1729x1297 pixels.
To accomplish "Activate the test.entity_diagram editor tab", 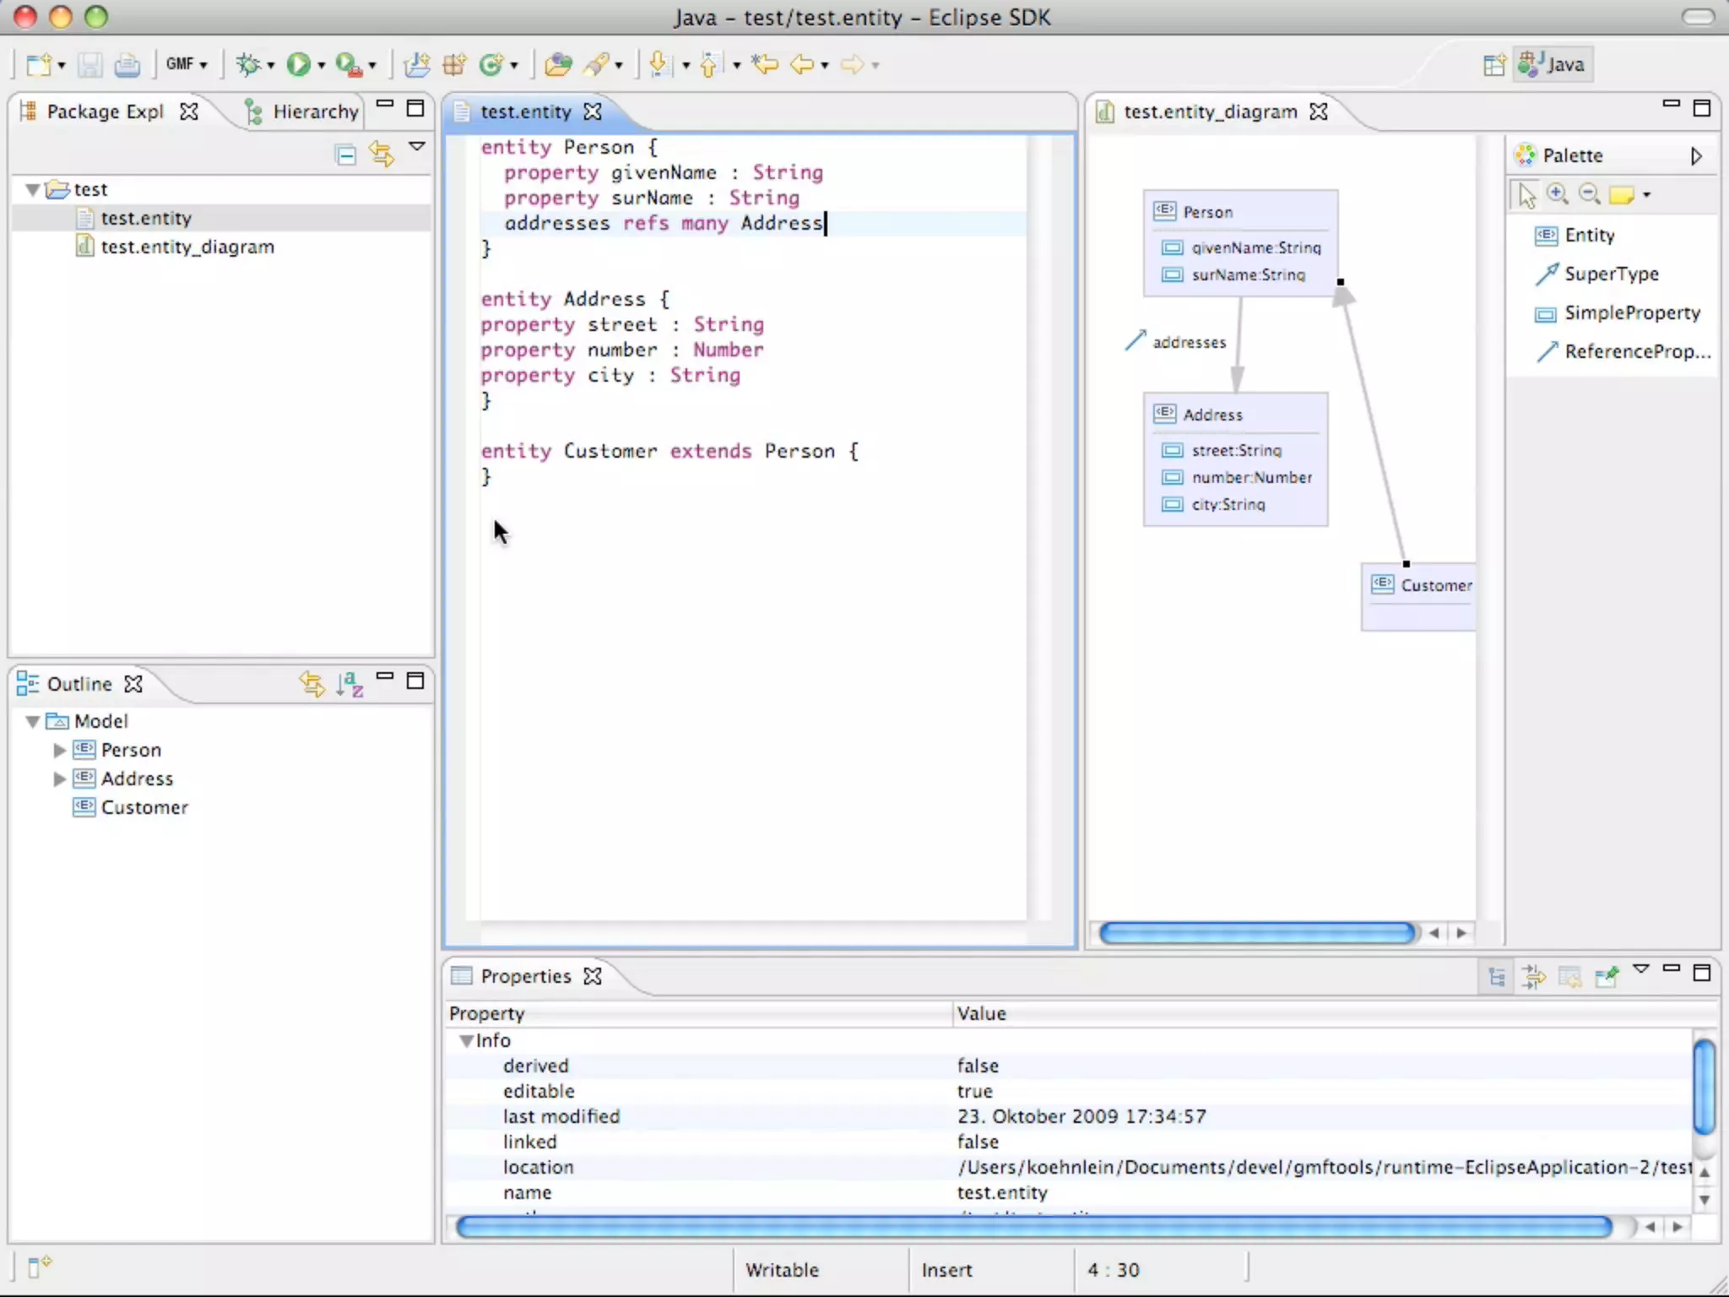I will coord(1209,111).
